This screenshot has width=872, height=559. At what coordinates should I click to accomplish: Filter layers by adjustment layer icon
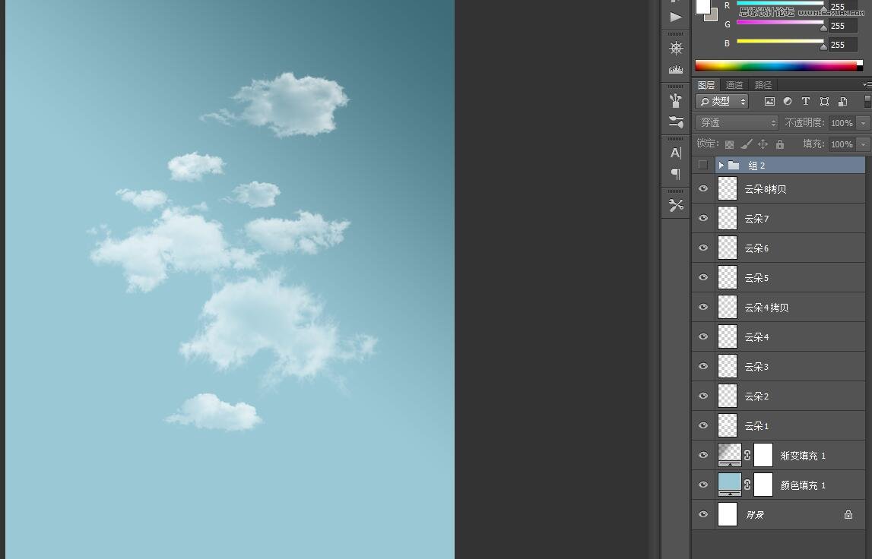pyautogui.click(x=788, y=101)
